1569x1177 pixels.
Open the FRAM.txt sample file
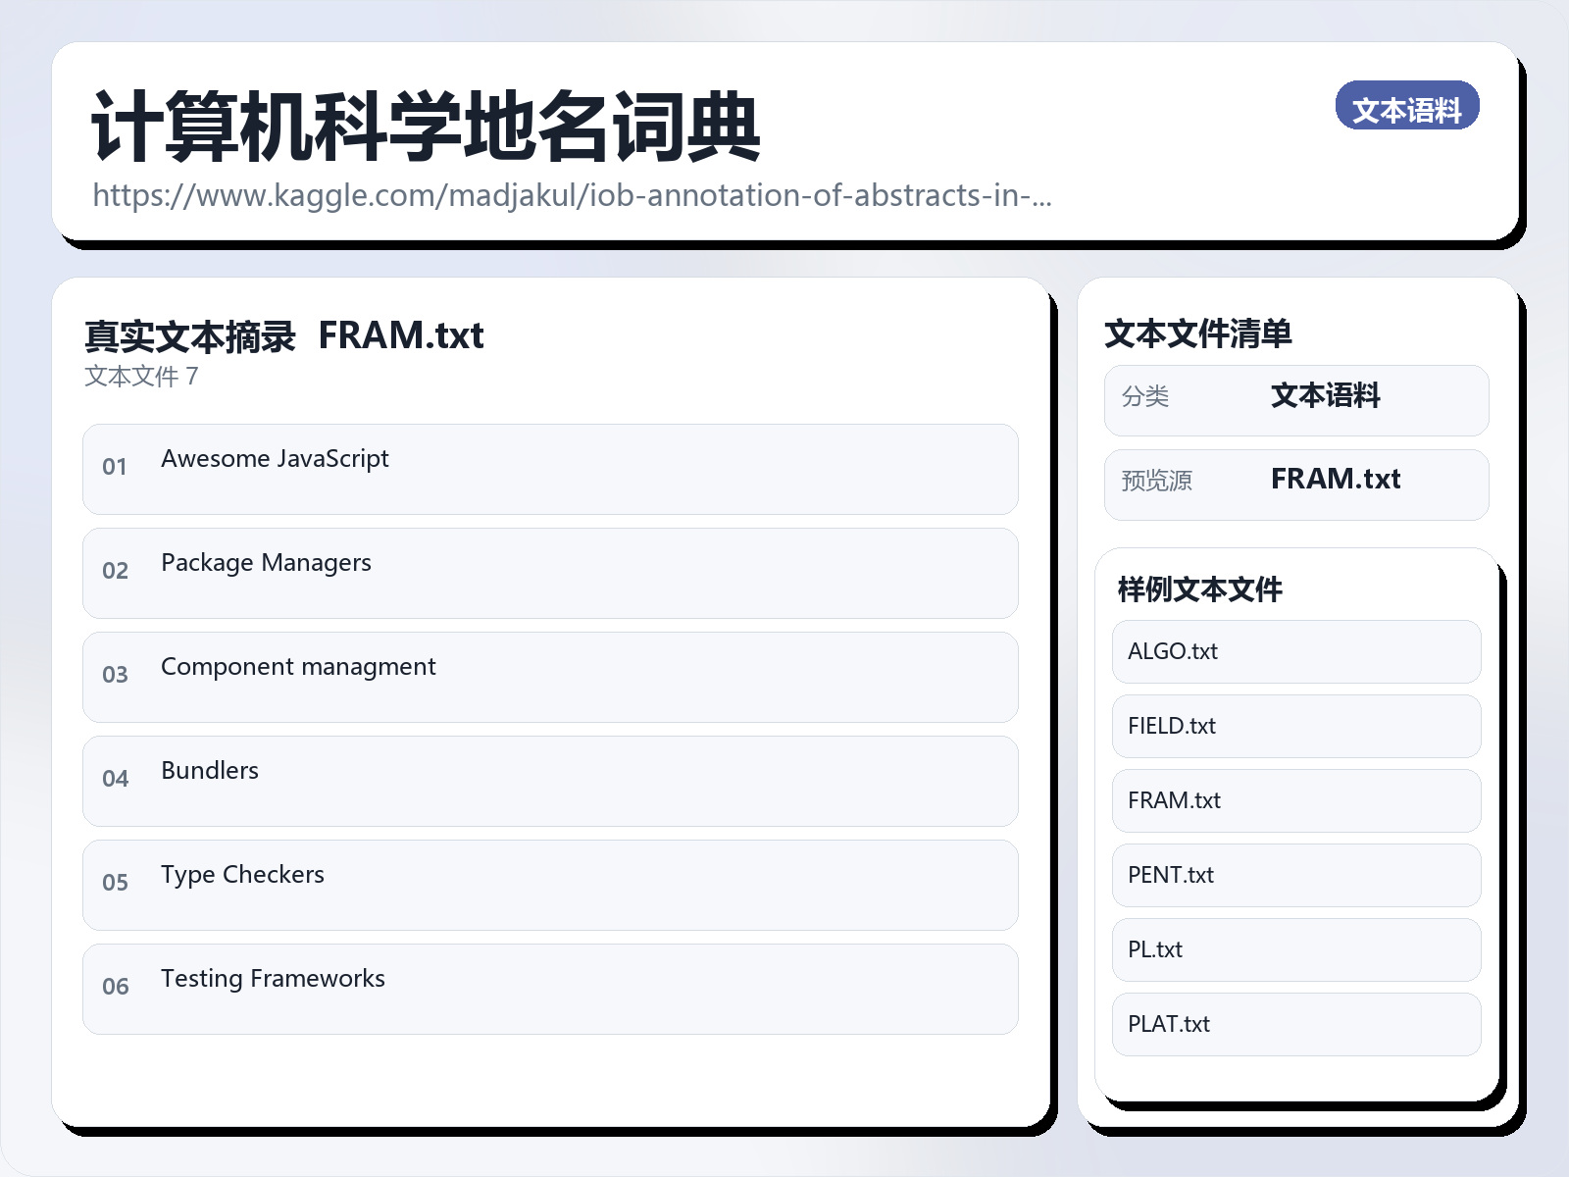[x=1294, y=800]
